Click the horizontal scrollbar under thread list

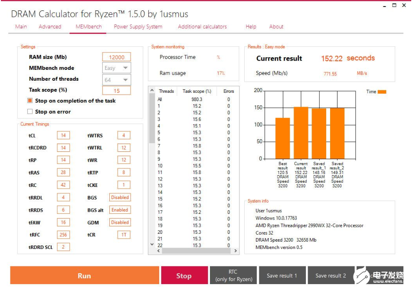click(x=197, y=251)
